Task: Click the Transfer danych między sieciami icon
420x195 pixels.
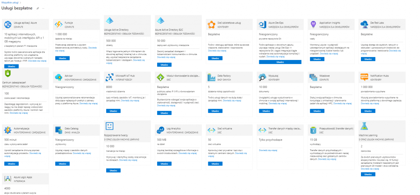Action: (262, 131)
